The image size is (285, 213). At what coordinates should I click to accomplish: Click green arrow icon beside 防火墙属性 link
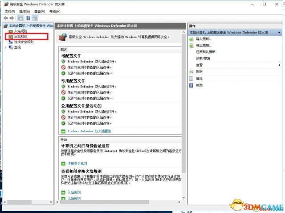point(63,131)
